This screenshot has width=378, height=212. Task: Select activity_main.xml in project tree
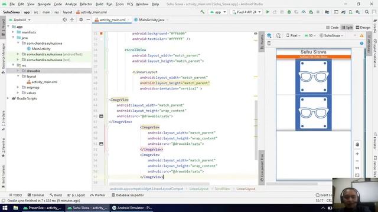(x=42, y=82)
